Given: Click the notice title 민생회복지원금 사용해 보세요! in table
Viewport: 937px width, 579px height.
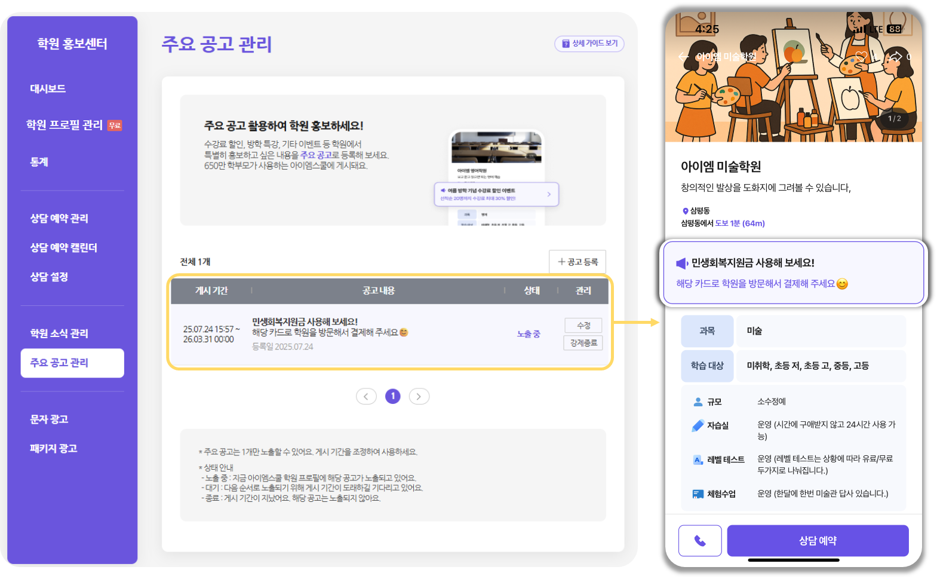Looking at the screenshot, I should (x=305, y=321).
